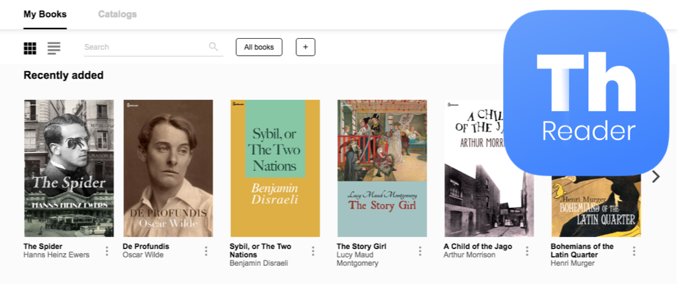Open the My Books tab
This screenshot has width=678, height=284.
45,14
